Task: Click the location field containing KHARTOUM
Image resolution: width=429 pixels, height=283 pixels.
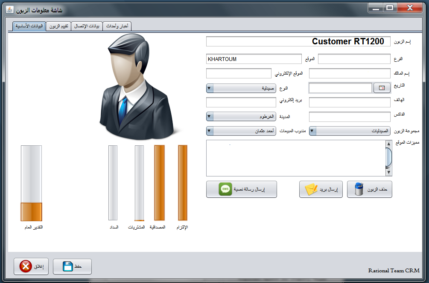Action: [x=254, y=59]
